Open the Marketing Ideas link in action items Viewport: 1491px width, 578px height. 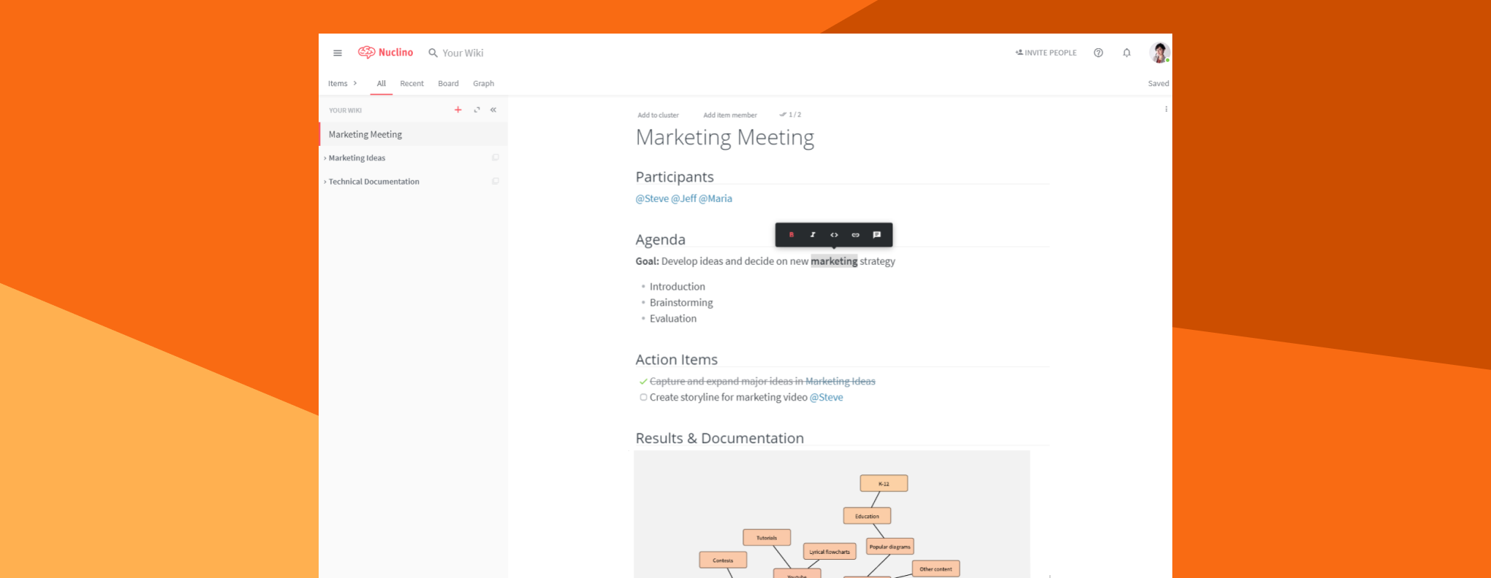(x=840, y=382)
